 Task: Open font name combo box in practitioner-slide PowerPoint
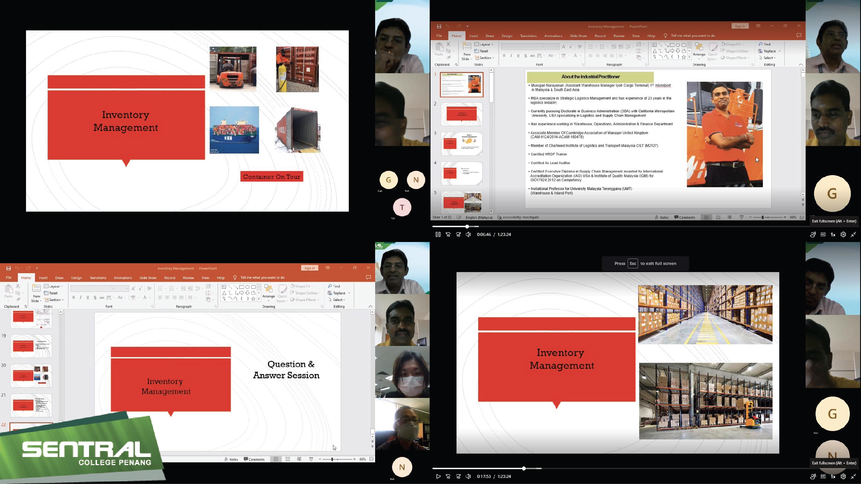click(x=523, y=47)
